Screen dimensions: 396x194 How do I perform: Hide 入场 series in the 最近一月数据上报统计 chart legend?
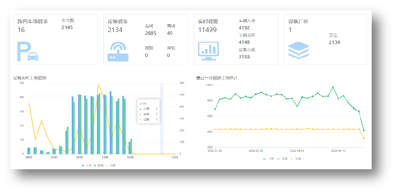click(x=270, y=158)
